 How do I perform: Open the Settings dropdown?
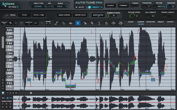pos(13,7)
